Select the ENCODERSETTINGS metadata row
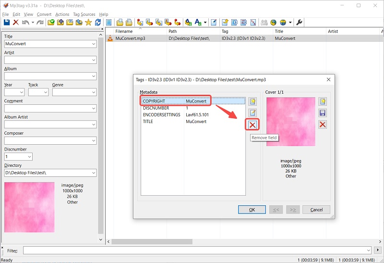This screenshot has height=263, width=384. (193, 115)
